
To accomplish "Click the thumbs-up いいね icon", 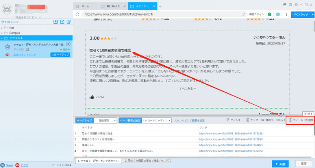I will (x=92, y=97).
